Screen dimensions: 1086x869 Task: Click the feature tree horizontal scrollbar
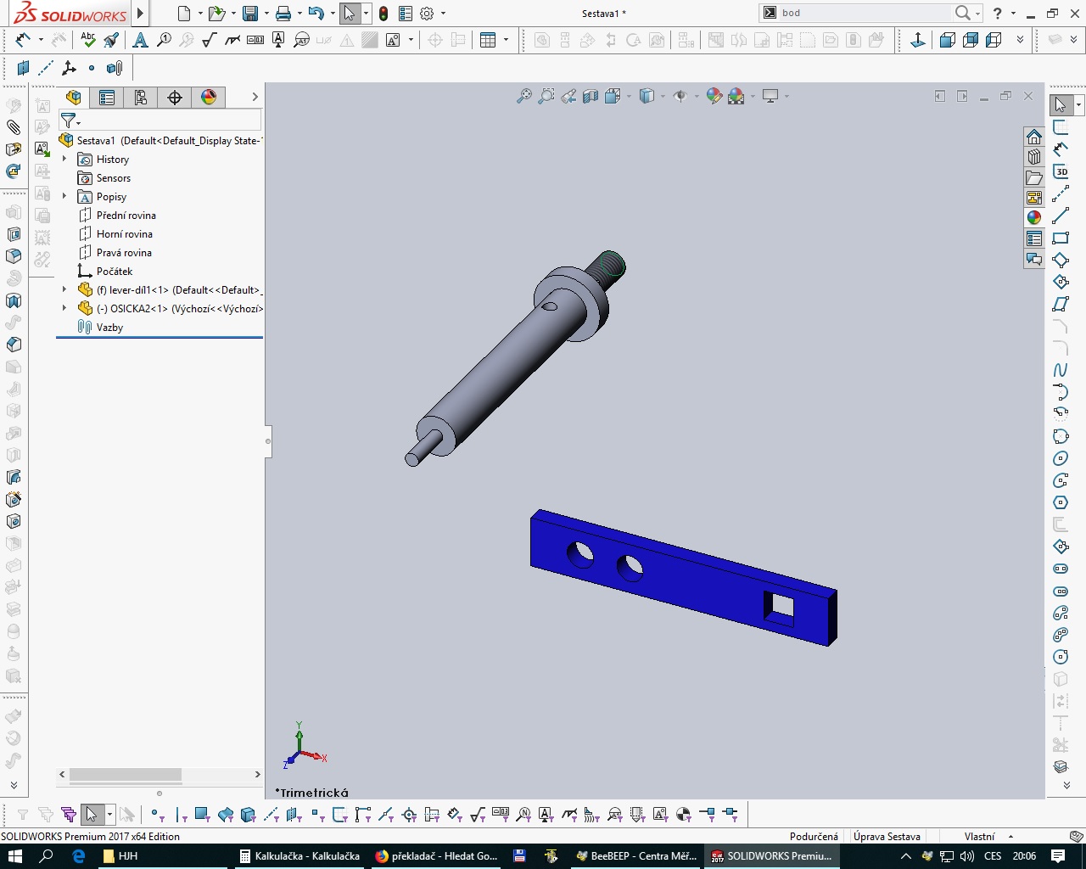126,775
